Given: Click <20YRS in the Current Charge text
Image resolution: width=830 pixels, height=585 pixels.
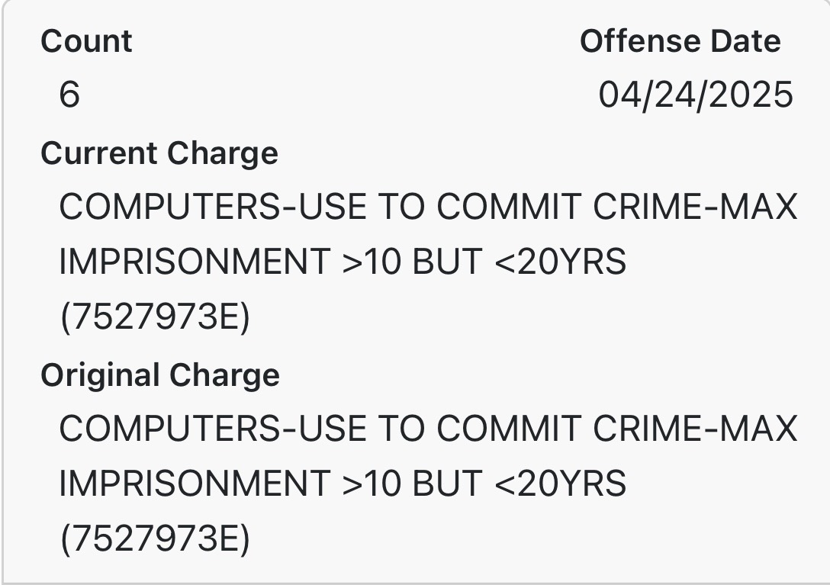Looking at the screenshot, I should point(560,262).
